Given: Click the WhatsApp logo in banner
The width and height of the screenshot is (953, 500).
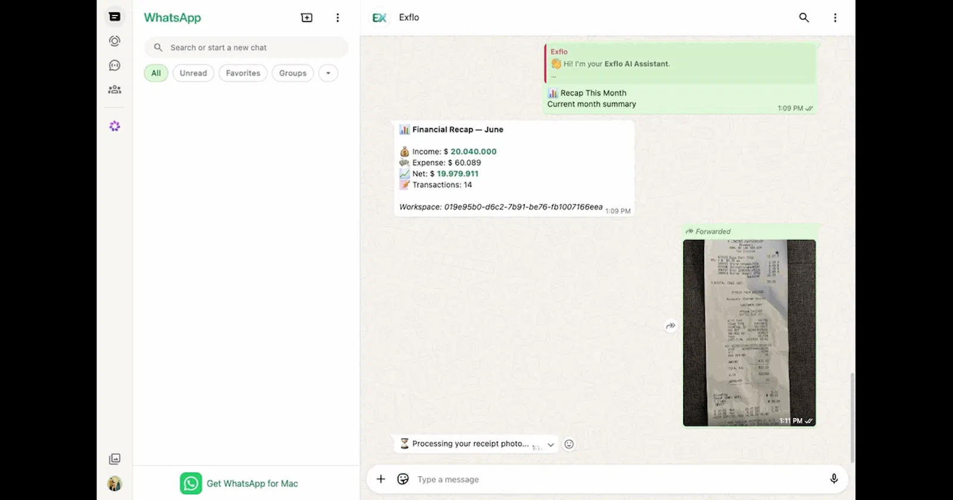Looking at the screenshot, I should coord(191,483).
